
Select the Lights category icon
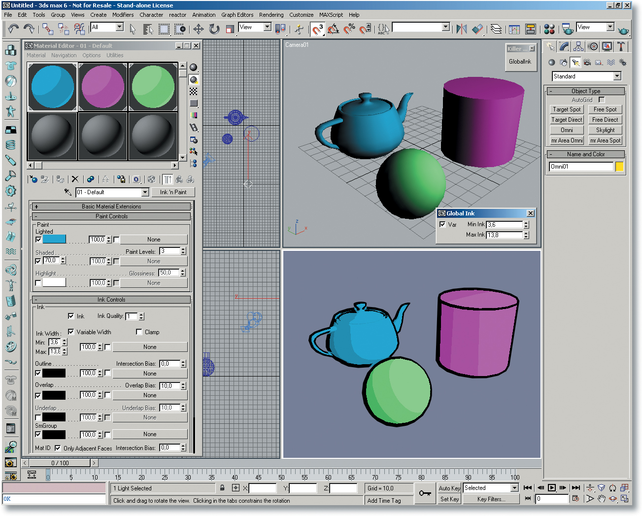[x=575, y=63]
